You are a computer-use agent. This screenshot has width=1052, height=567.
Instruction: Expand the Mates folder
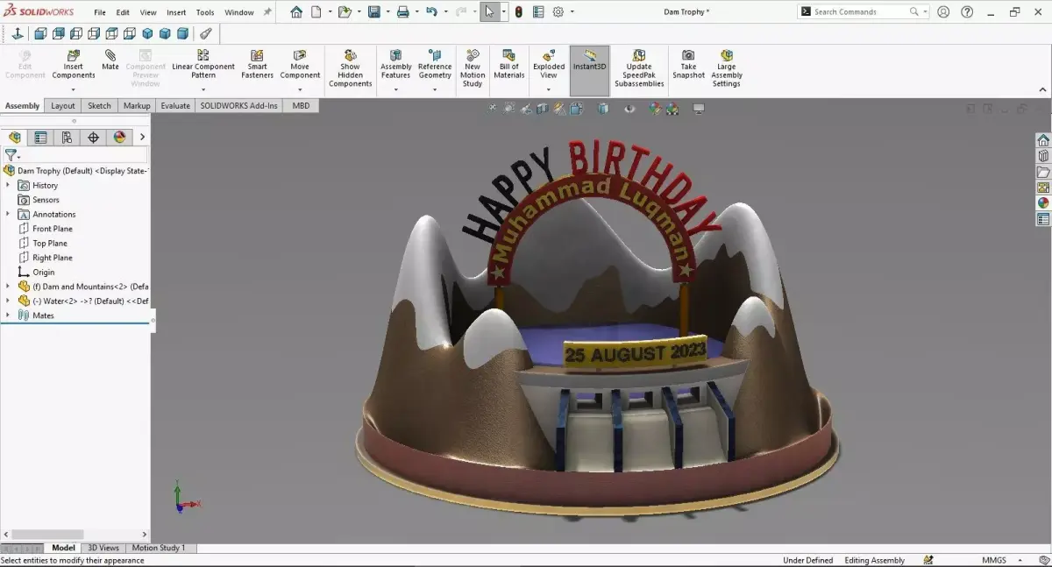coord(8,315)
